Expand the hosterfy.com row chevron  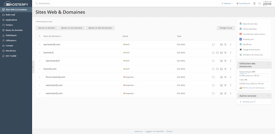pos(40,69)
